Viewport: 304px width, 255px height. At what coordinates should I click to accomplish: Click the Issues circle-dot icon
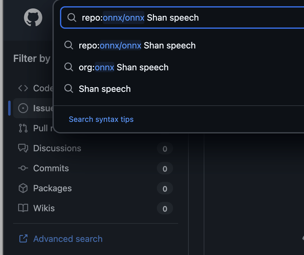[23, 108]
